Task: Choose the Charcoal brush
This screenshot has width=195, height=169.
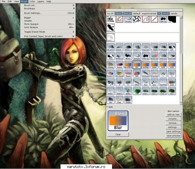Action: (145, 47)
